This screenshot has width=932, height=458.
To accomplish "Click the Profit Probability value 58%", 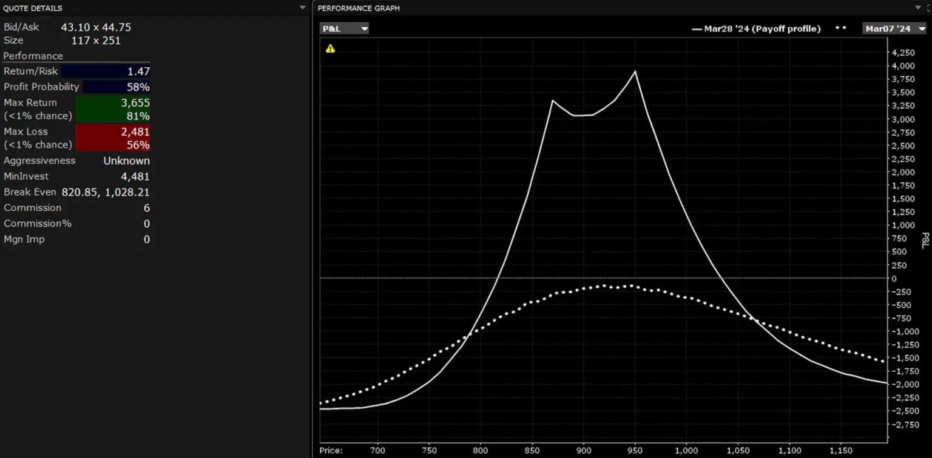I will (138, 87).
